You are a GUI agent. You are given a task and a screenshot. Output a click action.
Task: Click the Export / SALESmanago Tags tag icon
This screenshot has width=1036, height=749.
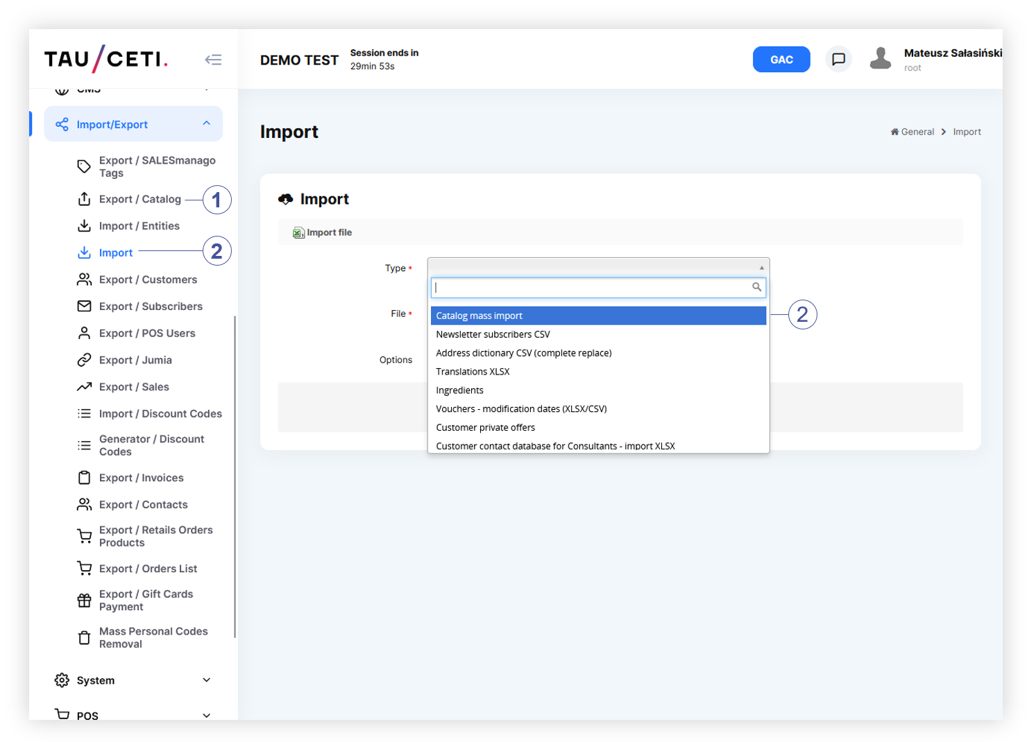(x=84, y=166)
